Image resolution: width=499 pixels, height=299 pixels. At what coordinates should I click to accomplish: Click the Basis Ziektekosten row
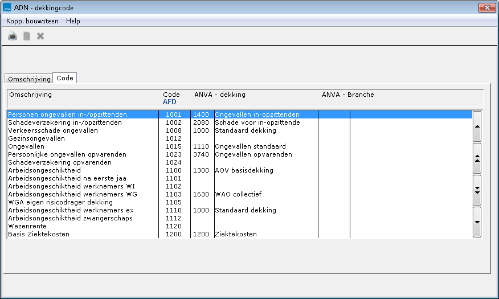coord(39,234)
